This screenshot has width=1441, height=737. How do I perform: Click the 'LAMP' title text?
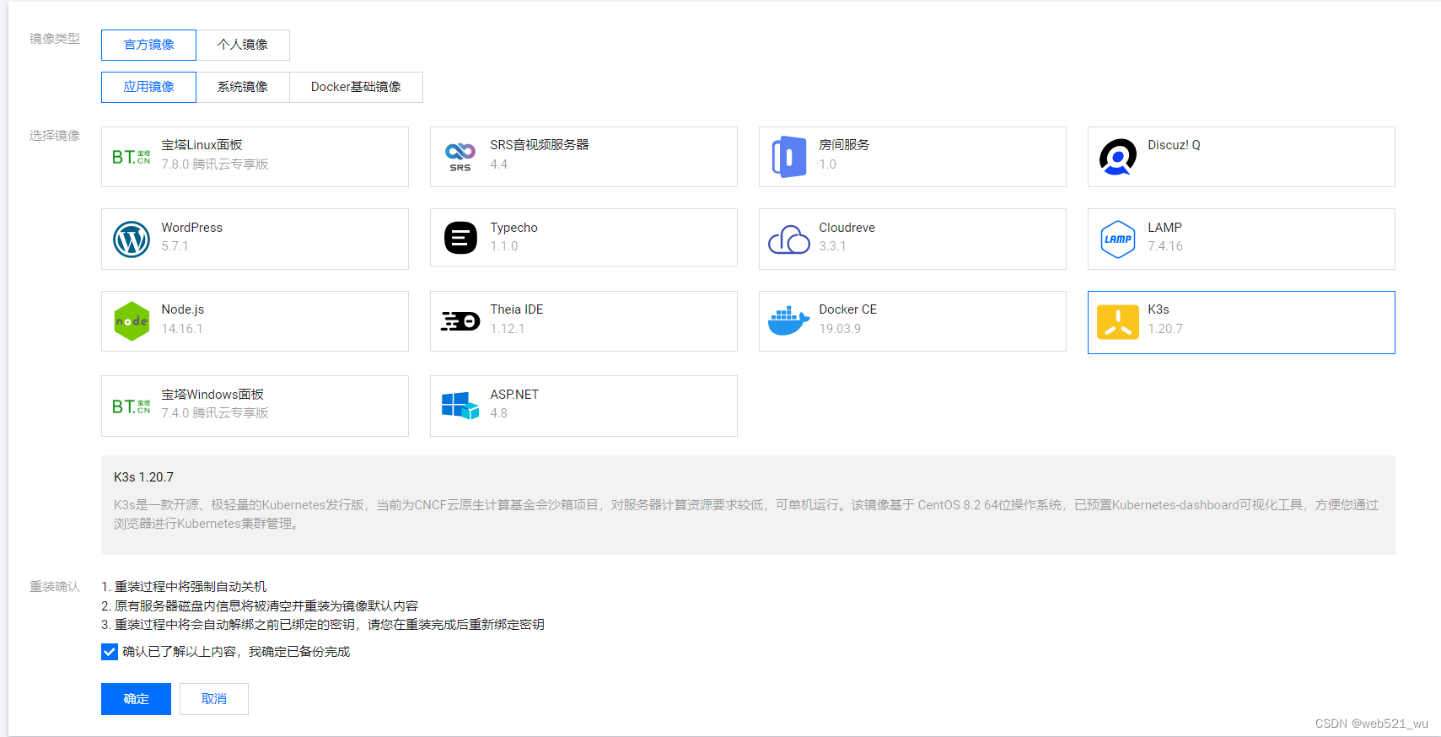point(1164,228)
